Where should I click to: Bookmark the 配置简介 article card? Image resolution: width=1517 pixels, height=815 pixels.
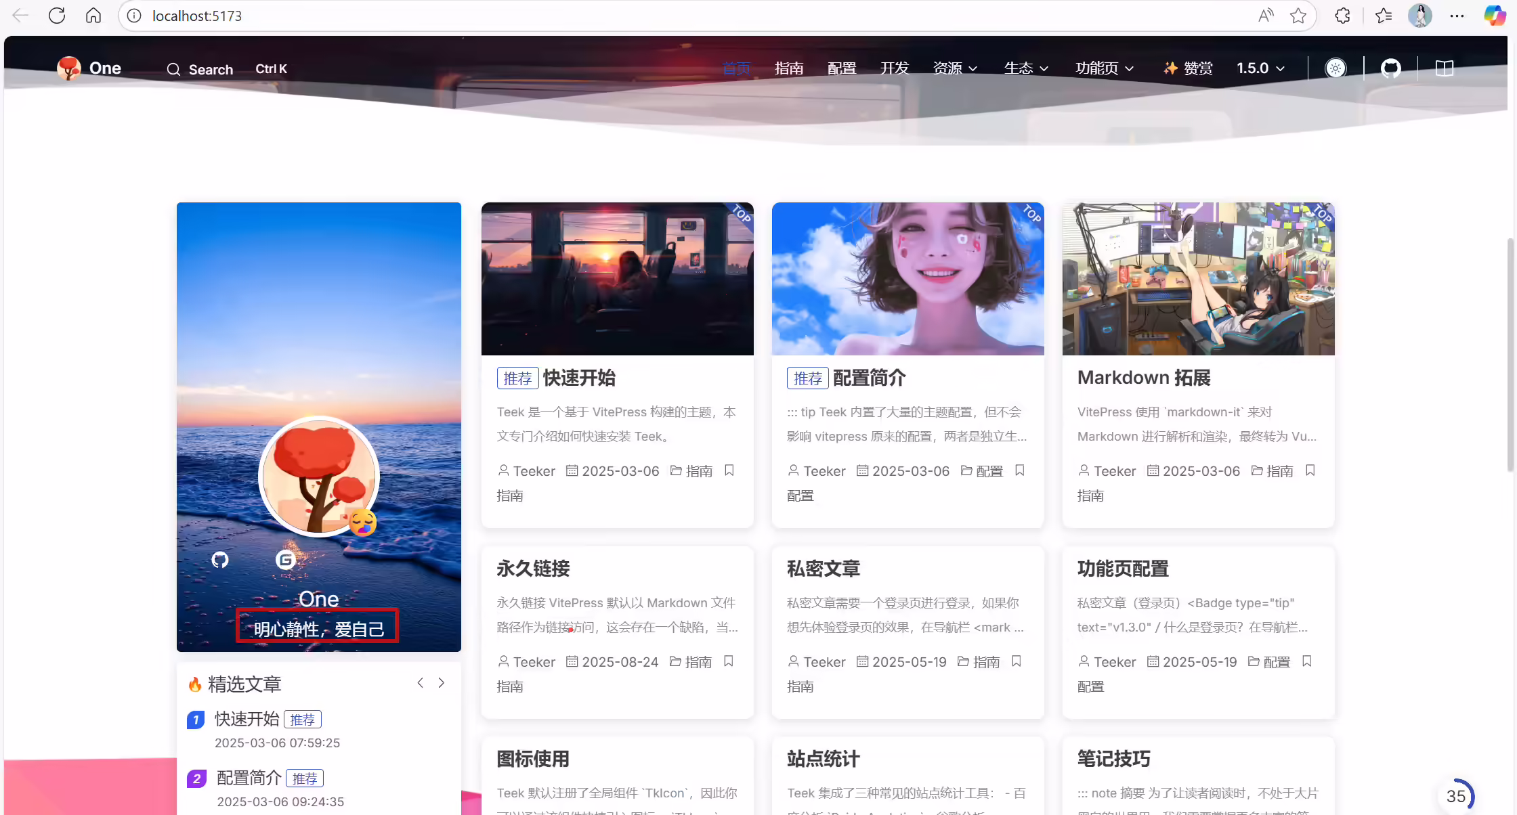click(x=1020, y=470)
